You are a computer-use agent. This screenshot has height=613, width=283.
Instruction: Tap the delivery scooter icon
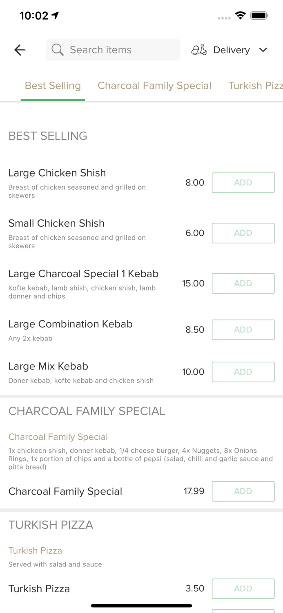[199, 50]
